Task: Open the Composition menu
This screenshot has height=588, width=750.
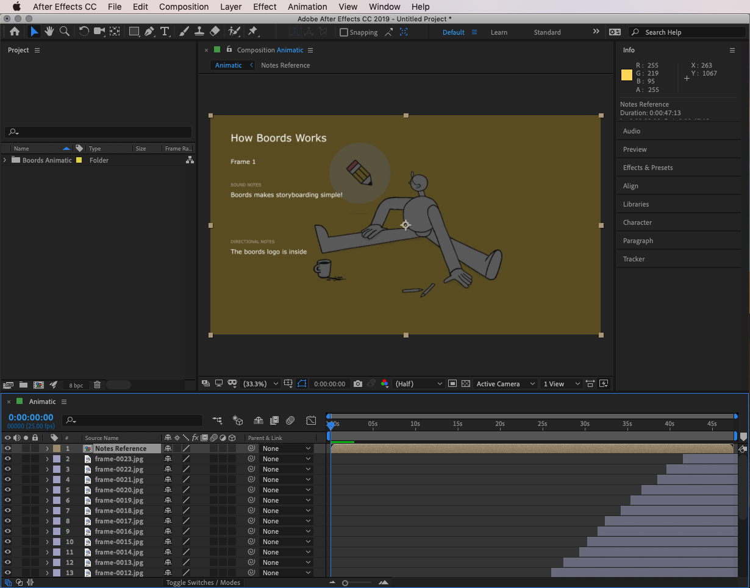Action: tap(184, 7)
